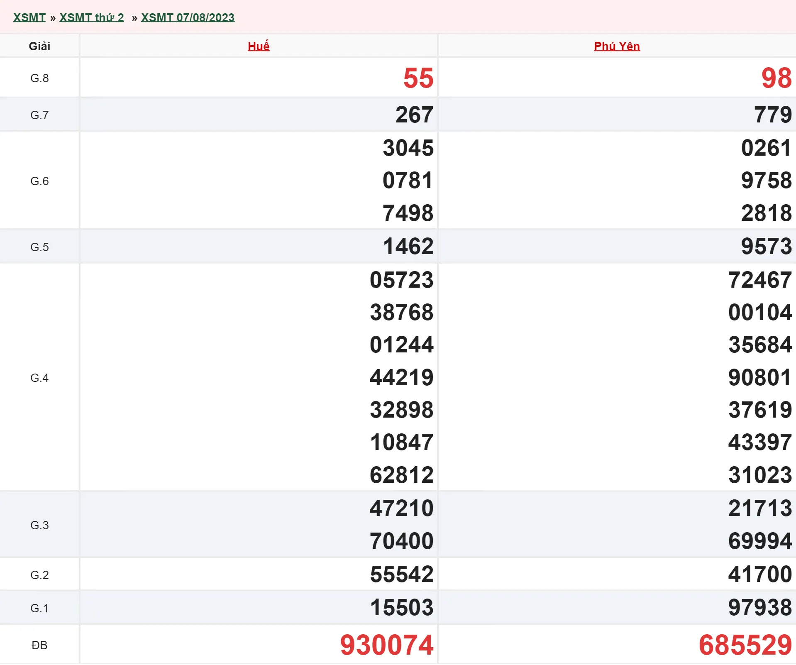Open the Huế province header link
This screenshot has height=665, width=796.
(x=258, y=46)
